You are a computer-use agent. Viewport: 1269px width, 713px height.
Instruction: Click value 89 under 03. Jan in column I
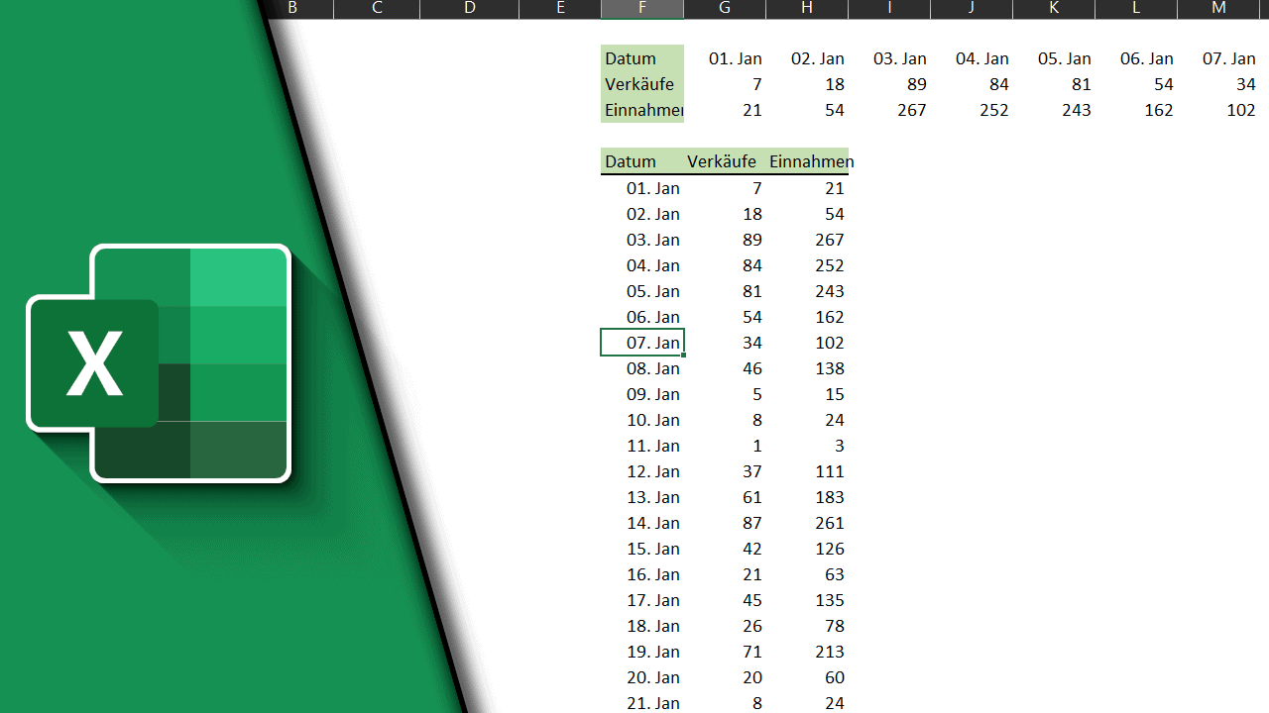coord(916,84)
